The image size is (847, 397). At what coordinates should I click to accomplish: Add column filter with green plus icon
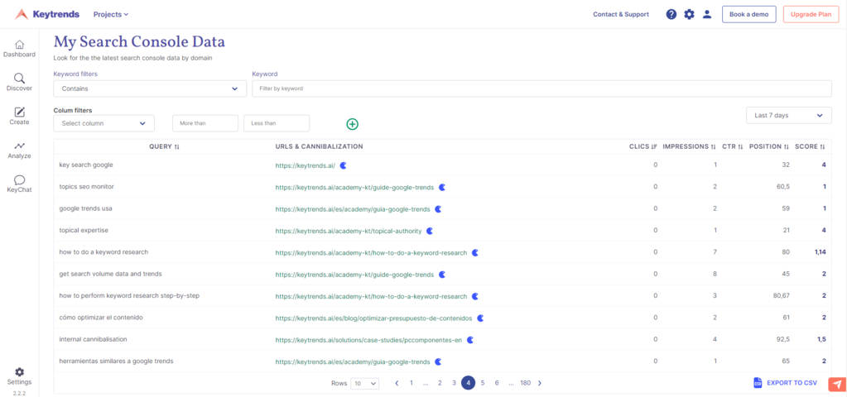click(352, 124)
